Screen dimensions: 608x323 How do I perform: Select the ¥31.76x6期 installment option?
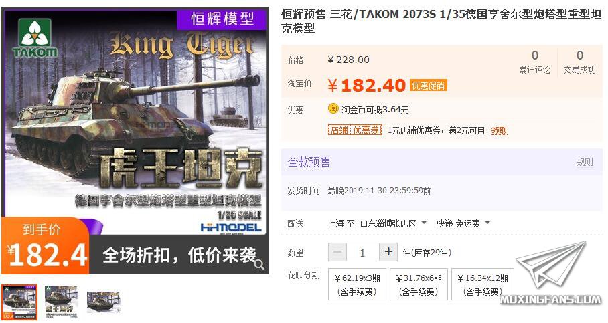(x=419, y=284)
